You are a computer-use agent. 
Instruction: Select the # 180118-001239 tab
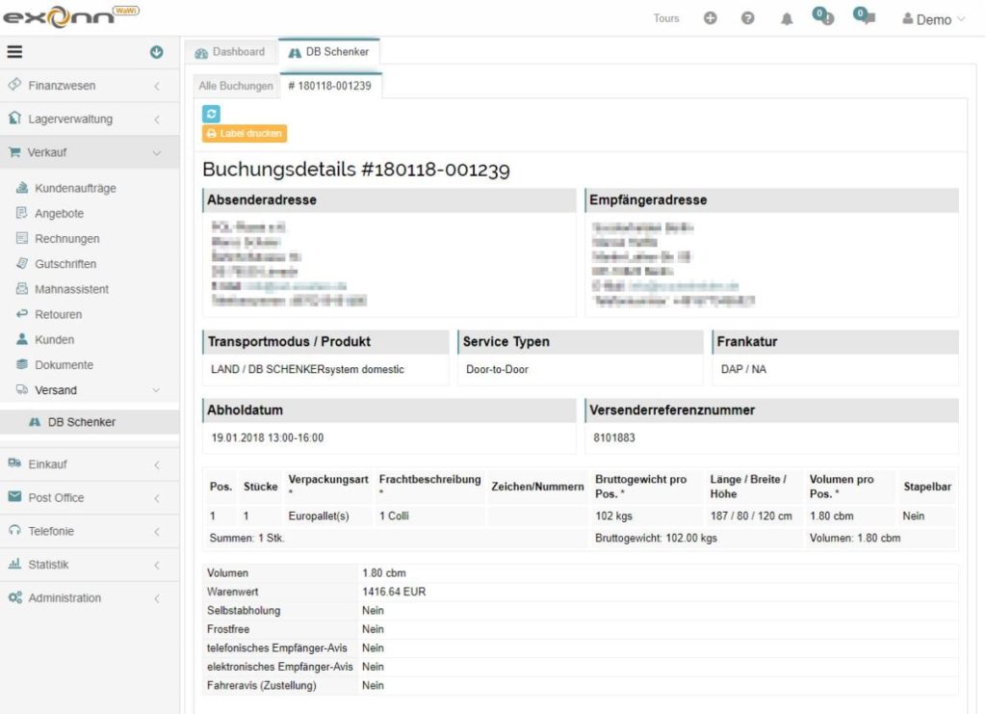point(330,86)
